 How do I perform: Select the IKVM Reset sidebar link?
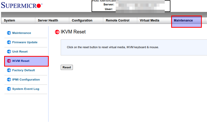[21, 61]
